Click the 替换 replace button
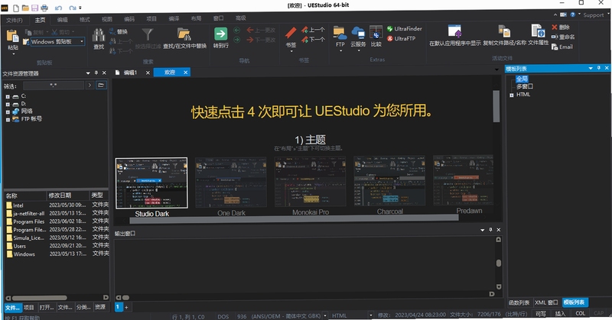Screen dimensions: 612x320 coord(119,31)
